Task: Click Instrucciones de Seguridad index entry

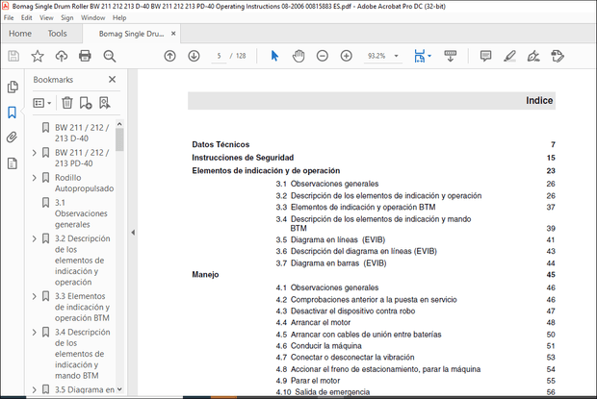Action: coord(243,158)
